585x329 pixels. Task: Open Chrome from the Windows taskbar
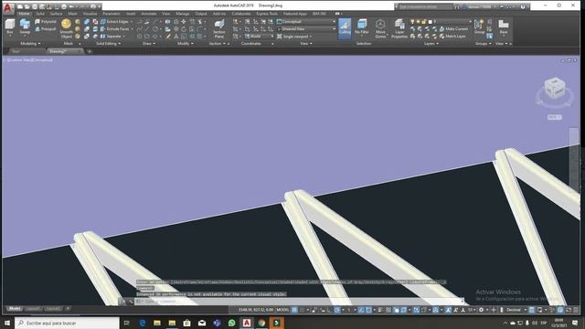pos(261,323)
